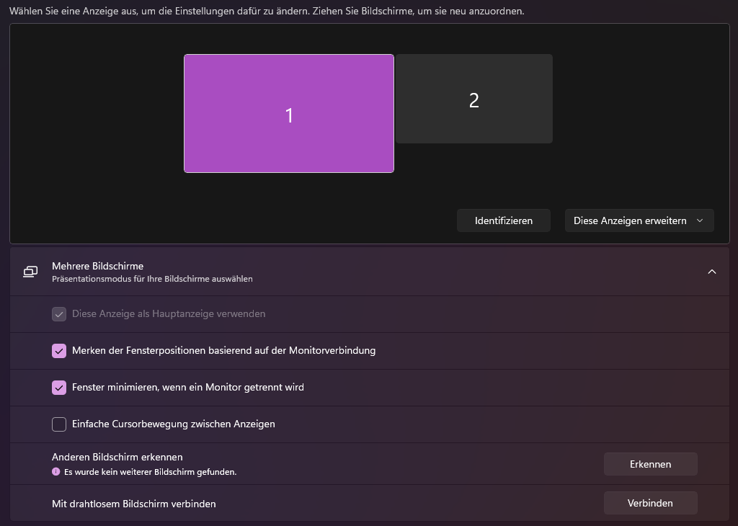Enable Einfache Cursorbewegung zwischen Anzeigen
Image resolution: width=738 pixels, height=526 pixels.
click(59, 424)
